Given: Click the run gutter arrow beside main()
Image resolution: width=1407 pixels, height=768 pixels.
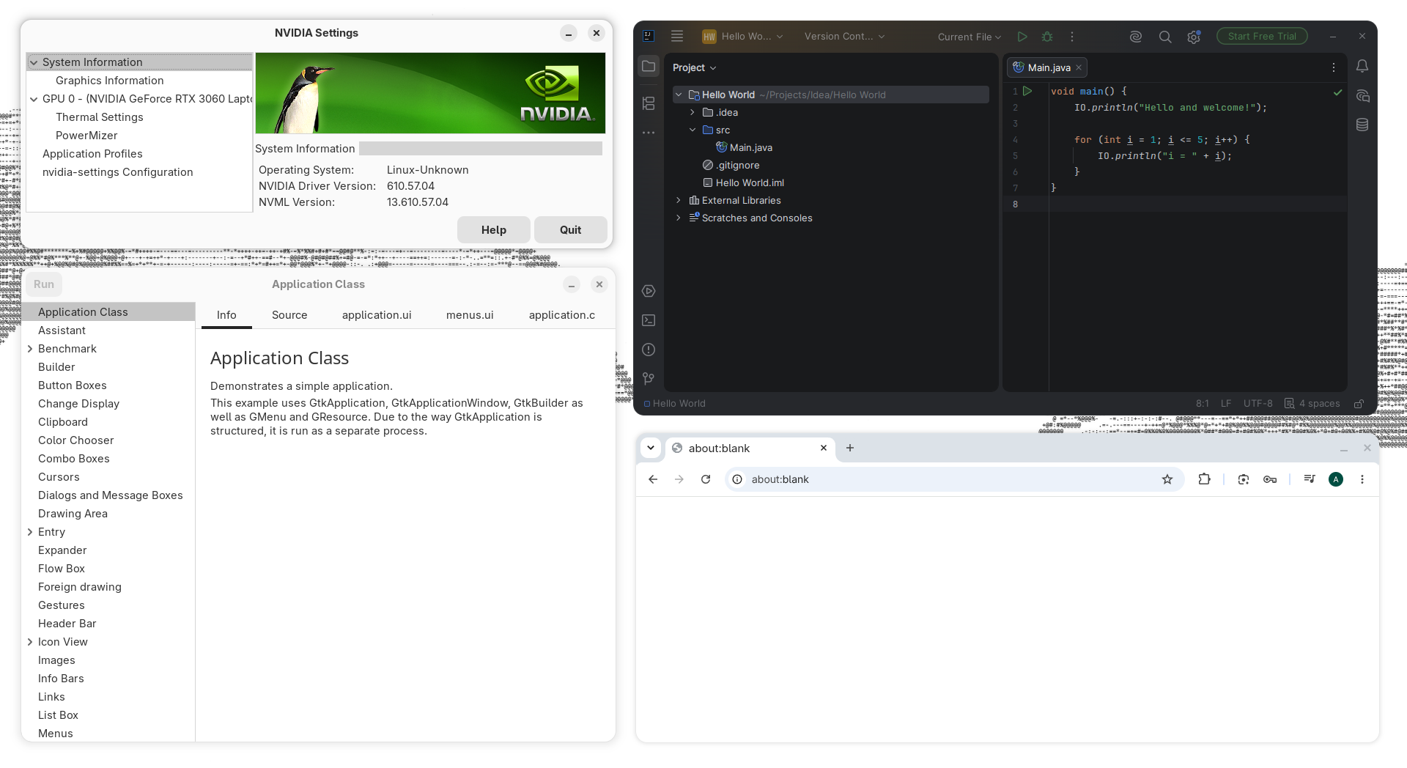Looking at the screenshot, I should [x=1027, y=92].
